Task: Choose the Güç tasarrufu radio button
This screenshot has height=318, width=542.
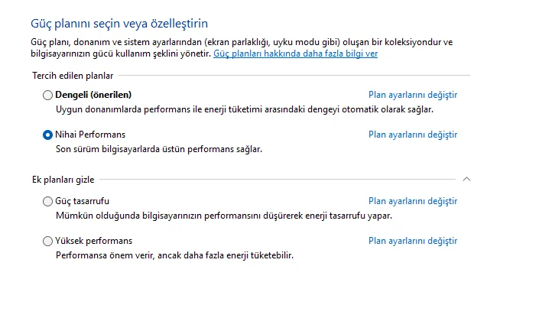Action: [x=48, y=202]
